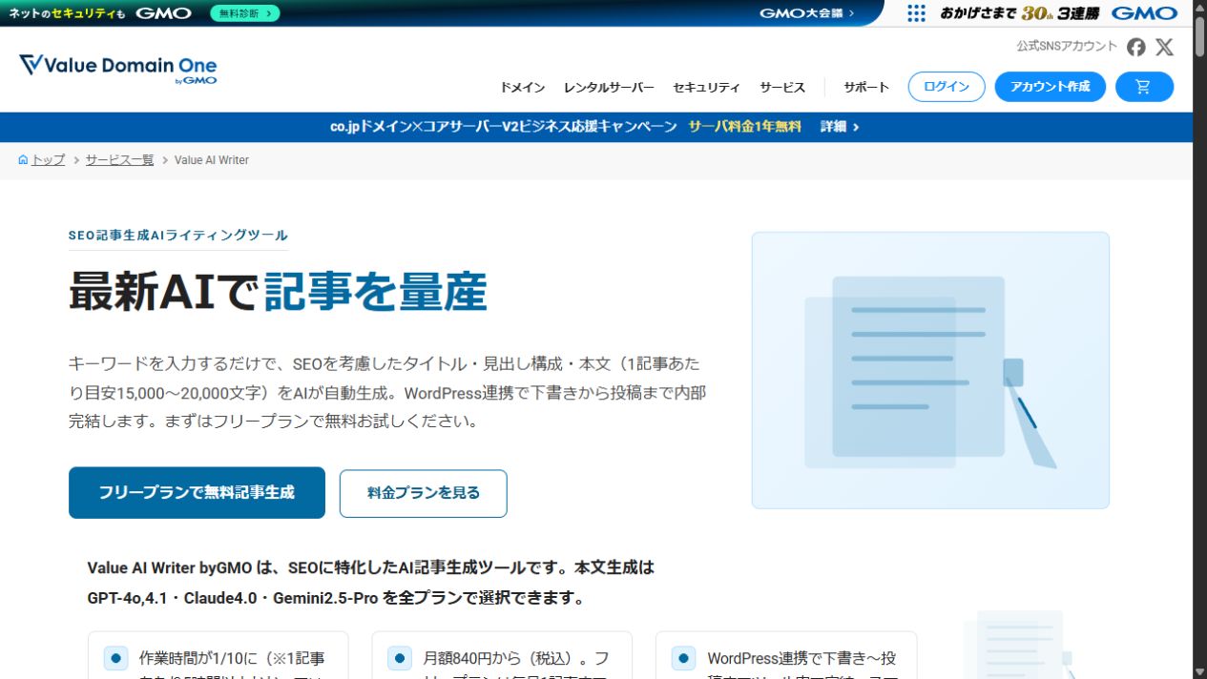The height and width of the screenshot is (679, 1207).
Task: Open the X (Twitter) official account icon
Action: point(1164,47)
